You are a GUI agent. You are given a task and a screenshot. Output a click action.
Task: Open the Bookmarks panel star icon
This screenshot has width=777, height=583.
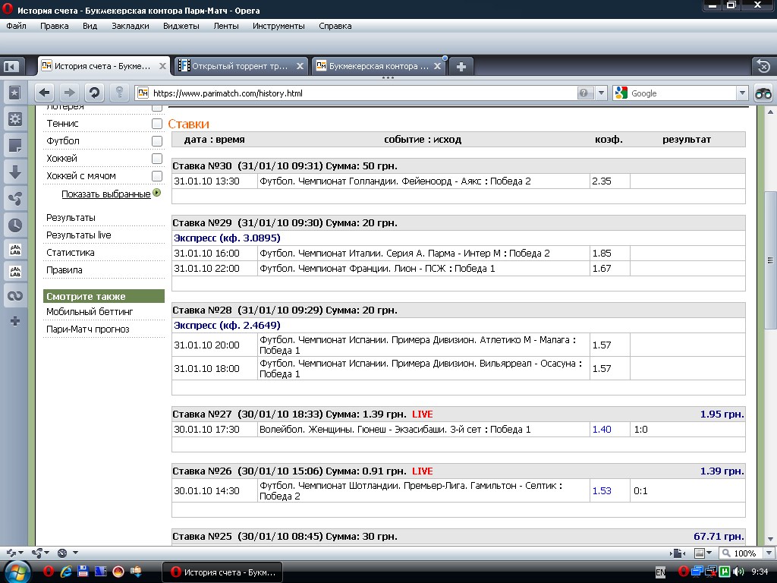tap(14, 93)
